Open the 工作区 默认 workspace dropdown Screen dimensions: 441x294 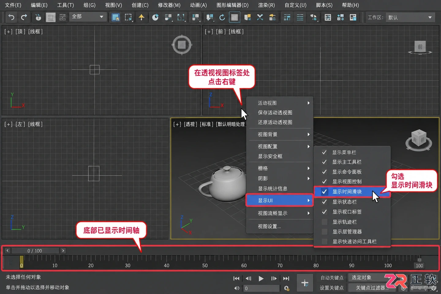[x=410, y=17]
